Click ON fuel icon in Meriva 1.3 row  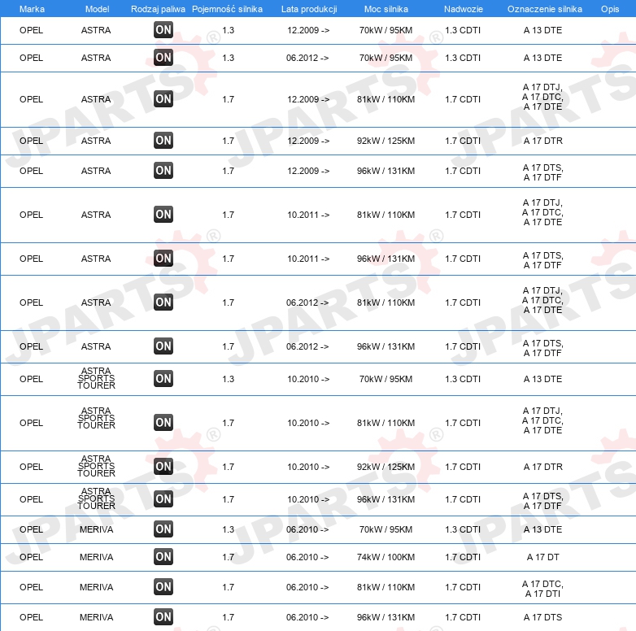(163, 529)
